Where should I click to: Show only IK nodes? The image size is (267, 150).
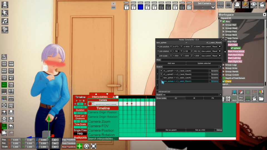pyautogui.click(x=194, y=98)
